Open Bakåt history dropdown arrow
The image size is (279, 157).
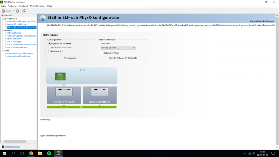click(14, 11)
